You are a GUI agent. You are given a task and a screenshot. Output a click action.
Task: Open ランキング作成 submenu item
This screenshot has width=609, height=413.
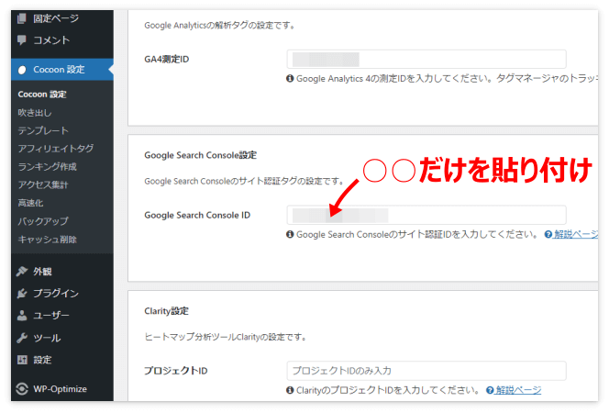(47, 167)
